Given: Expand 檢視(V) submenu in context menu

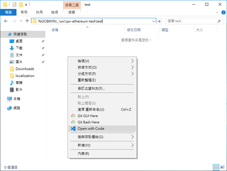Looking at the screenshot, I should (102, 61).
